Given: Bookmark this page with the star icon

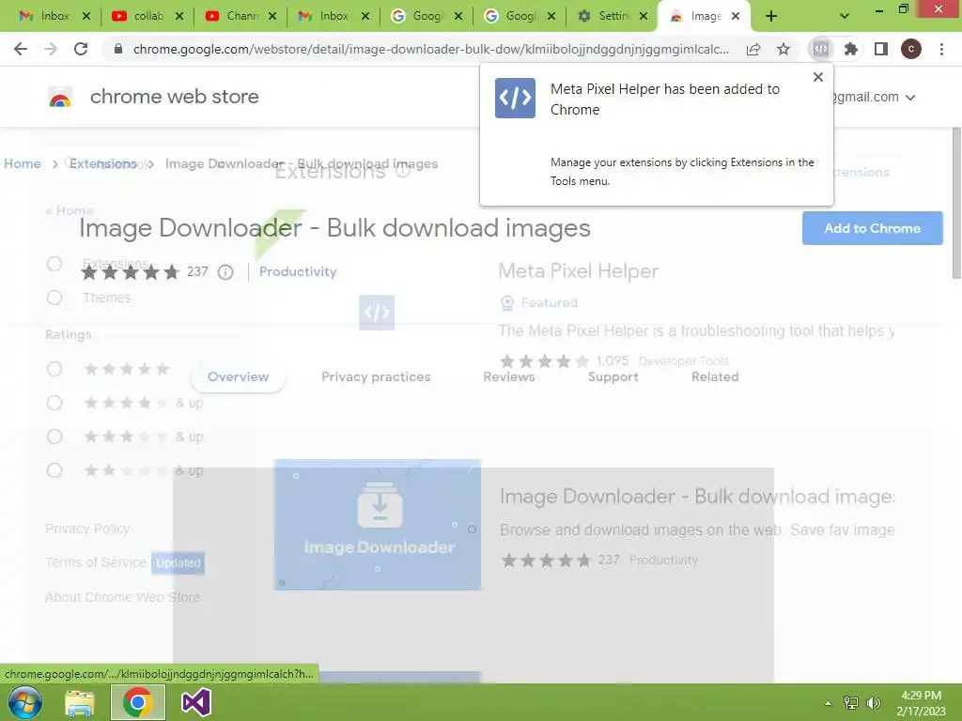Looking at the screenshot, I should 784,49.
